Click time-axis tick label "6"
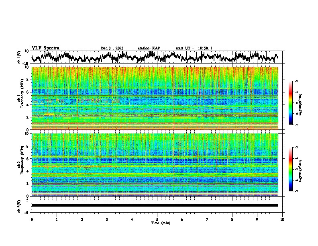The height and width of the screenshot is (246, 318). 182,219
